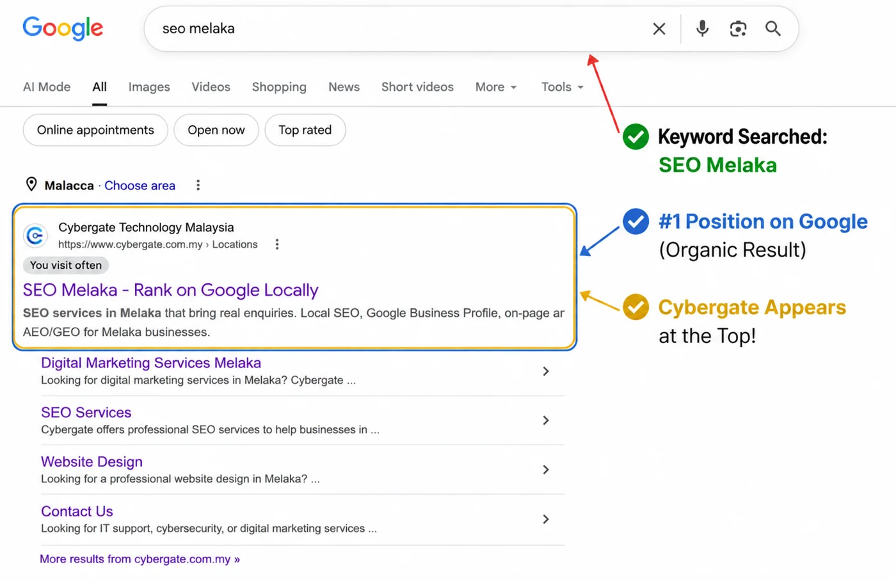Switch to Short videos tab
The width and height of the screenshot is (896, 581).
417,87
